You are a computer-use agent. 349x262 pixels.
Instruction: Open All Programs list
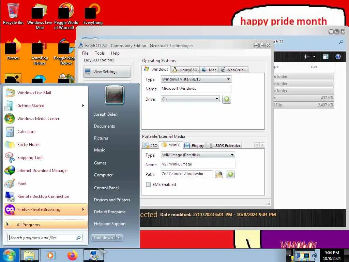[x=46, y=224]
